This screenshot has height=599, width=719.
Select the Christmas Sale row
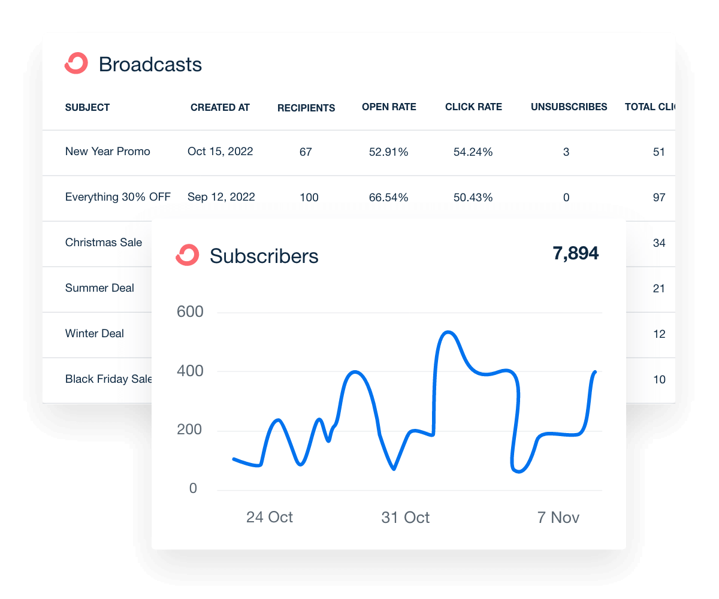103,243
